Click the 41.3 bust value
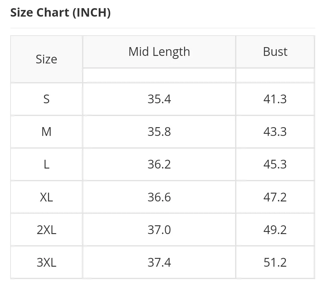This screenshot has width=326, height=286. pos(275,99)
